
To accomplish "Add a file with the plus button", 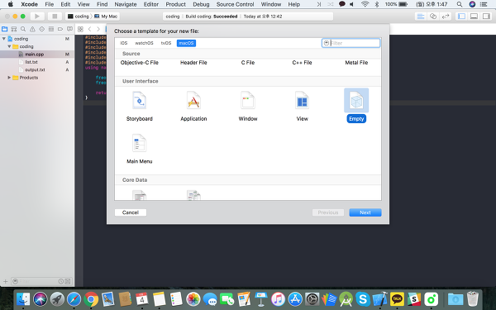I will pyautogui.click(x=6, y=281).
